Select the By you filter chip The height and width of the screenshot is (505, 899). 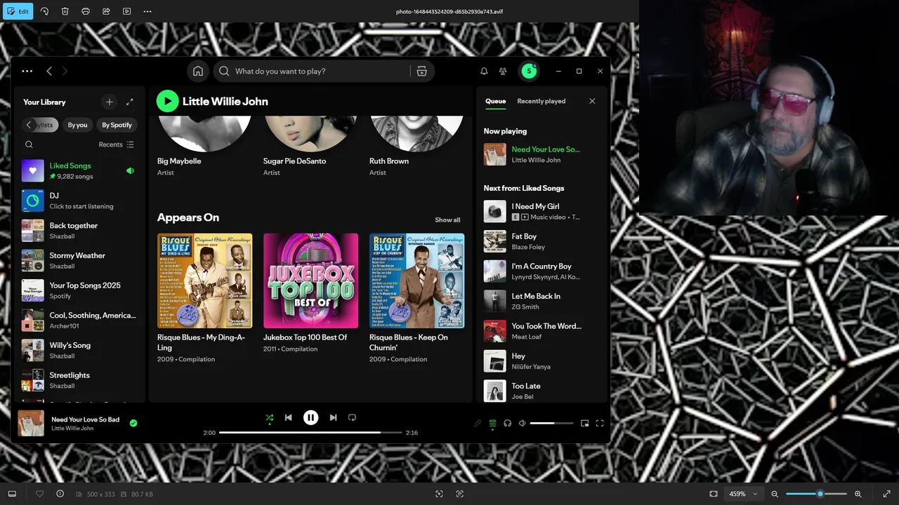point(77,125)
